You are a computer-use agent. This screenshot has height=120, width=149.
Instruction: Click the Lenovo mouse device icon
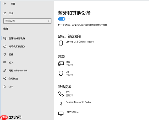(x=61, y=43)
